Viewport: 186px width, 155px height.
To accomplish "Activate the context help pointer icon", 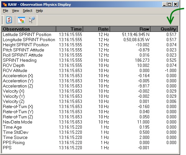I will [32, 20].
